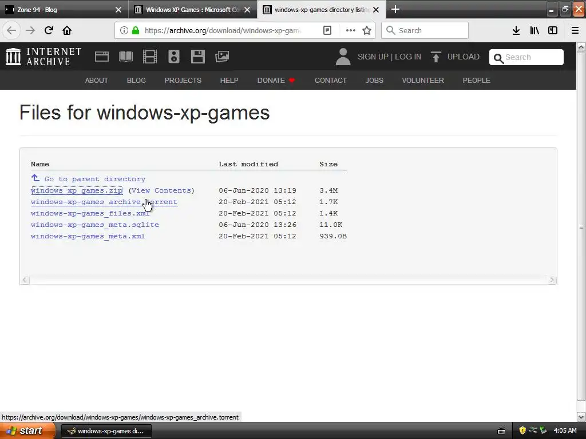Toggle reader view in address bar
Screen dimensions: 586x439
click(327, 30)
